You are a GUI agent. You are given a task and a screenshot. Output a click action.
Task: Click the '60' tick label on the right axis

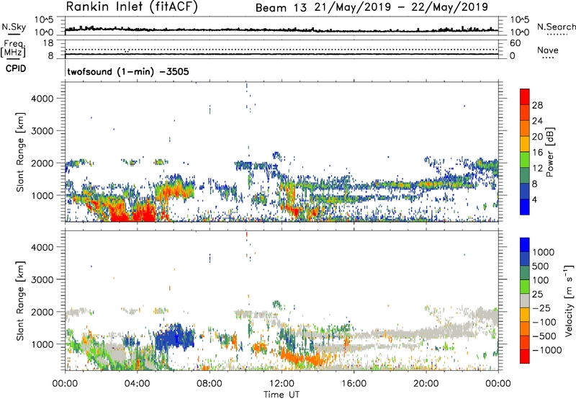click(x=515, y=43)
